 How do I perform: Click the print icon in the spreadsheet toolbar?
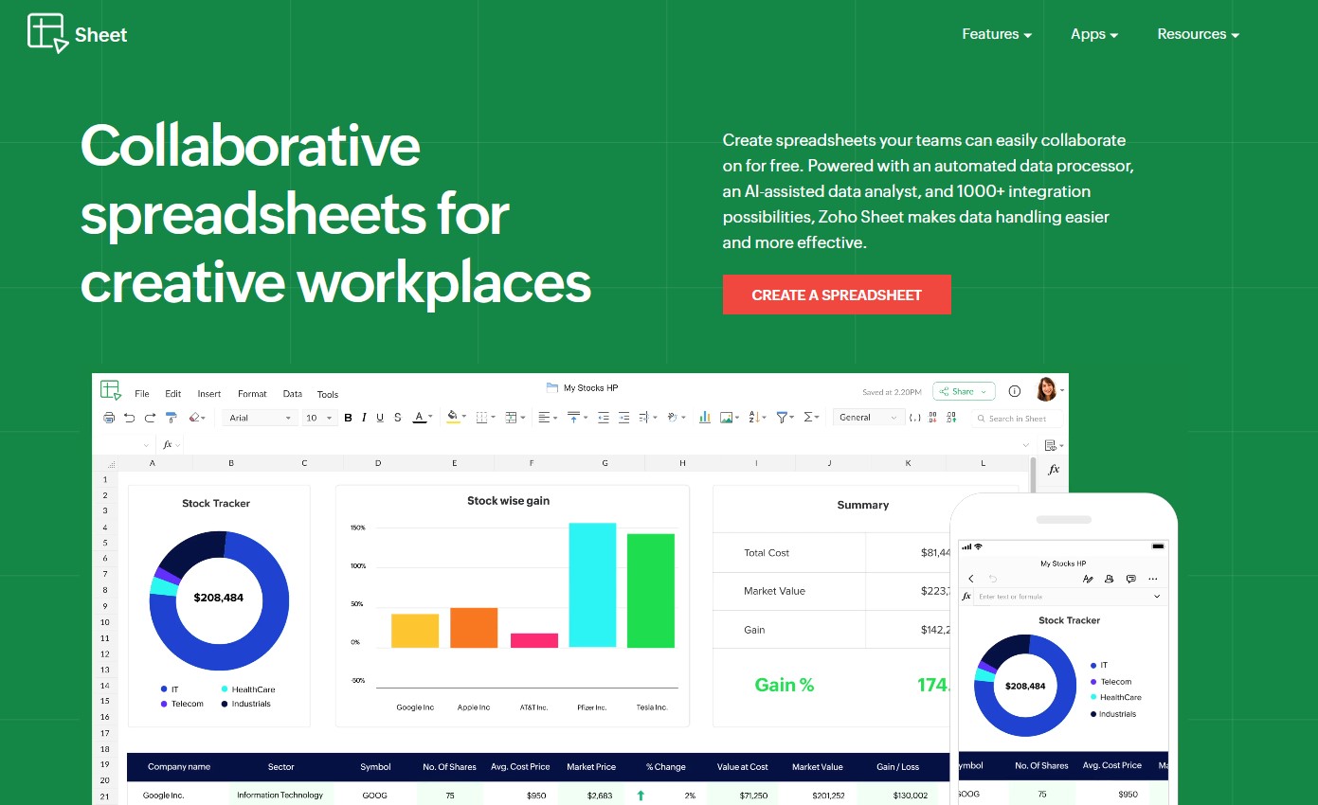[109, 418]
